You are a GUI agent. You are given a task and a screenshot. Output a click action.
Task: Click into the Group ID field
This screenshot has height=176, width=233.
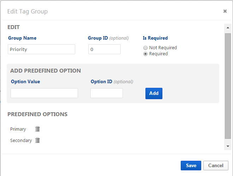click(104, 49)
